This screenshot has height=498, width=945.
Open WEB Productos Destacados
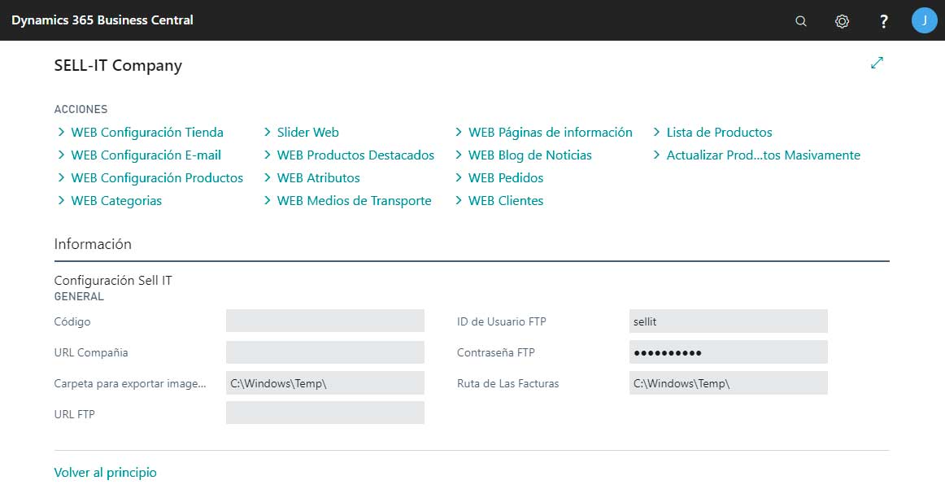pos(355,155)
